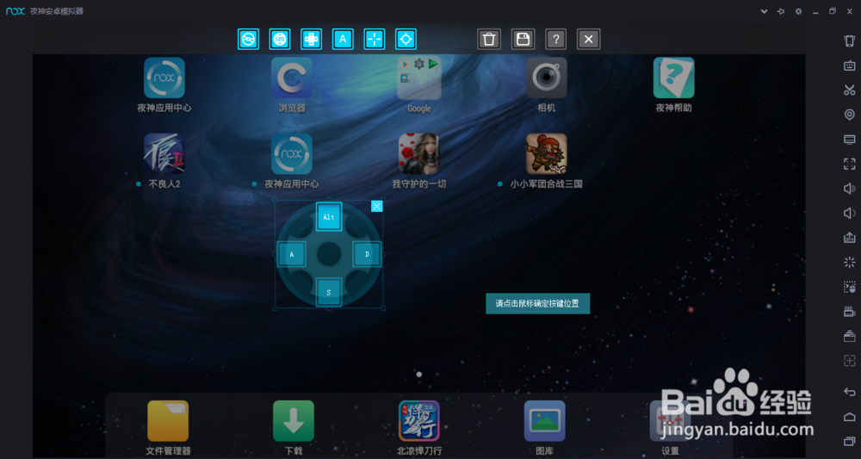Take screenshot with scissors icon
861x459 pixels.
[x=849, y=90]
